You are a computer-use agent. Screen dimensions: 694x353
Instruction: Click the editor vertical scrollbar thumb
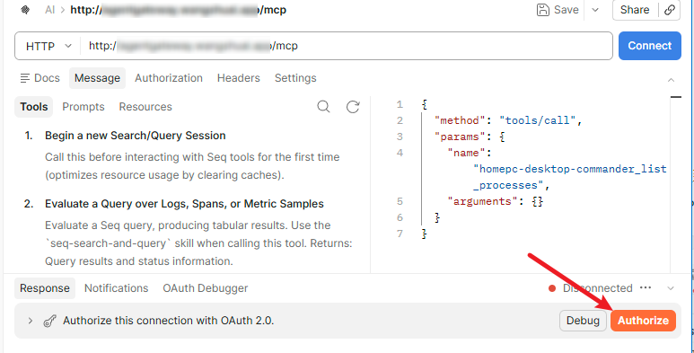pyautogui.click(x=676, y=97)
